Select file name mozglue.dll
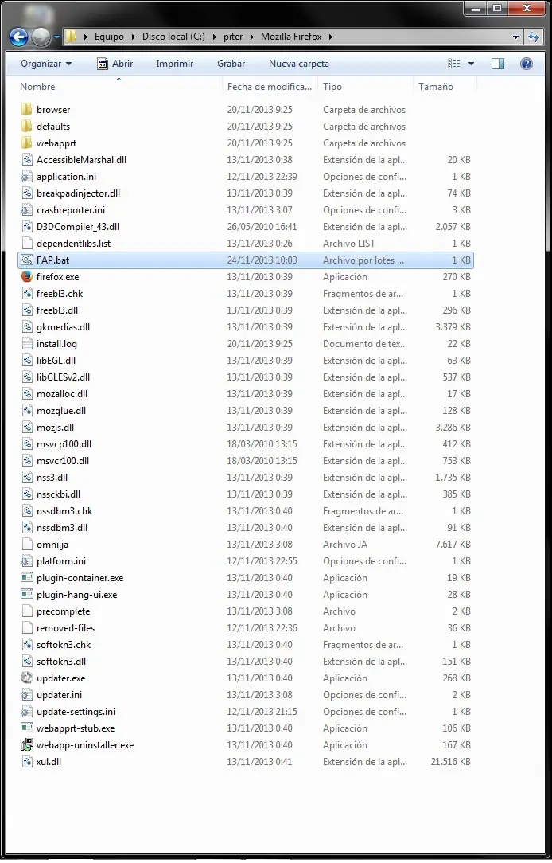This screenshot has width=552, height=863. (x=61, y=411)
